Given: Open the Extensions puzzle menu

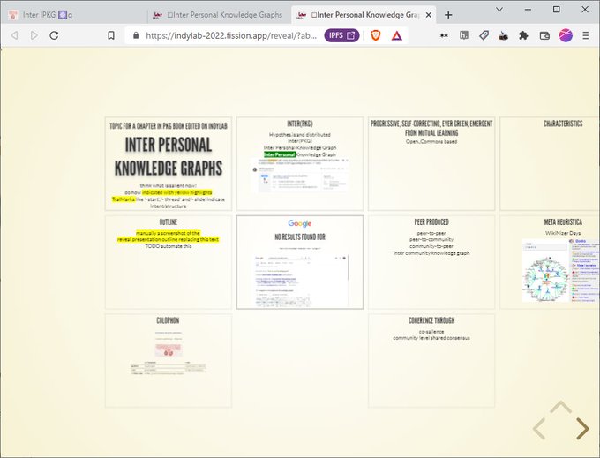Looking at the screenshot, I should [x=523, y=35].
